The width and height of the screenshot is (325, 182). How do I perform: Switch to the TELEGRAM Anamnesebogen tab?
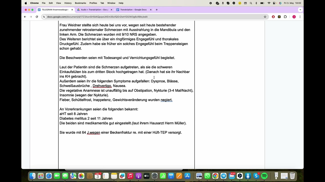(55, 10)
